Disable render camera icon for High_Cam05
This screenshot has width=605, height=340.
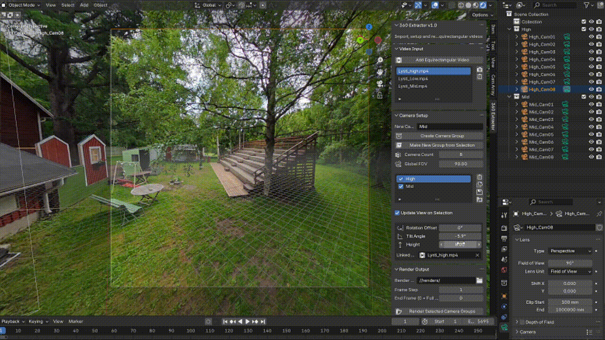click(599, 67)
